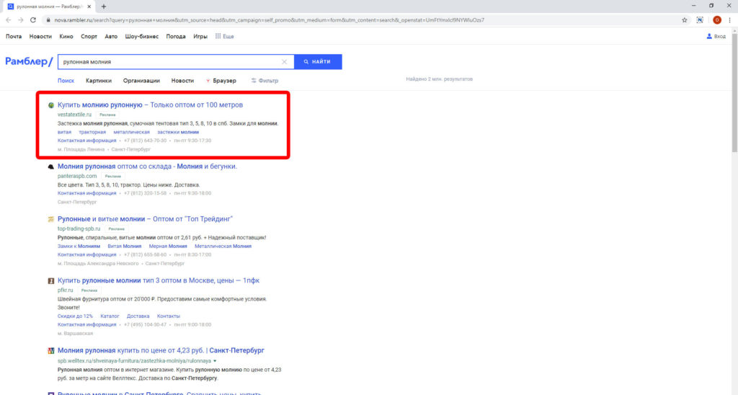Open result Молния рулонная оптом со склада
The image size is (738, 395).
tap(147, 167)
